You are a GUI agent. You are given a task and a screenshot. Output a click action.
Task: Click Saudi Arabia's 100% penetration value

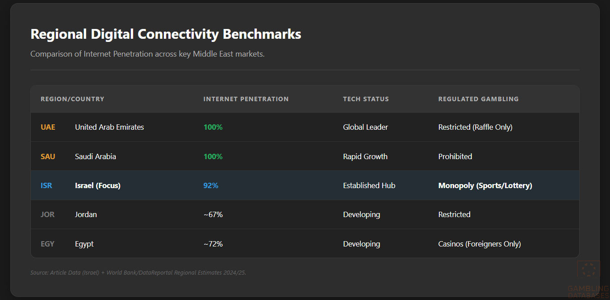coord(213,156)
